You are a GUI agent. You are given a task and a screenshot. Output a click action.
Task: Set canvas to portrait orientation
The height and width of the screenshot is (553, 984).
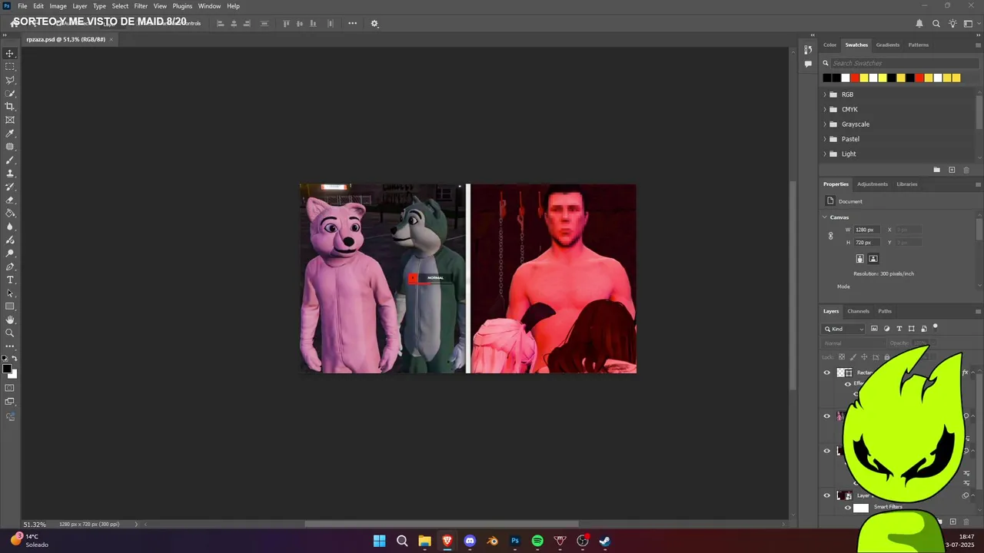click(860, 259)
